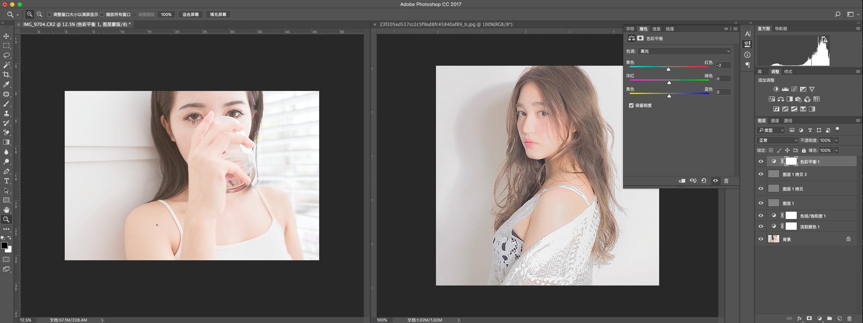Toggle 调整窗口大小以满屏显示 checkbox
This screenshot has height=323, width=863.
(49, 14)
